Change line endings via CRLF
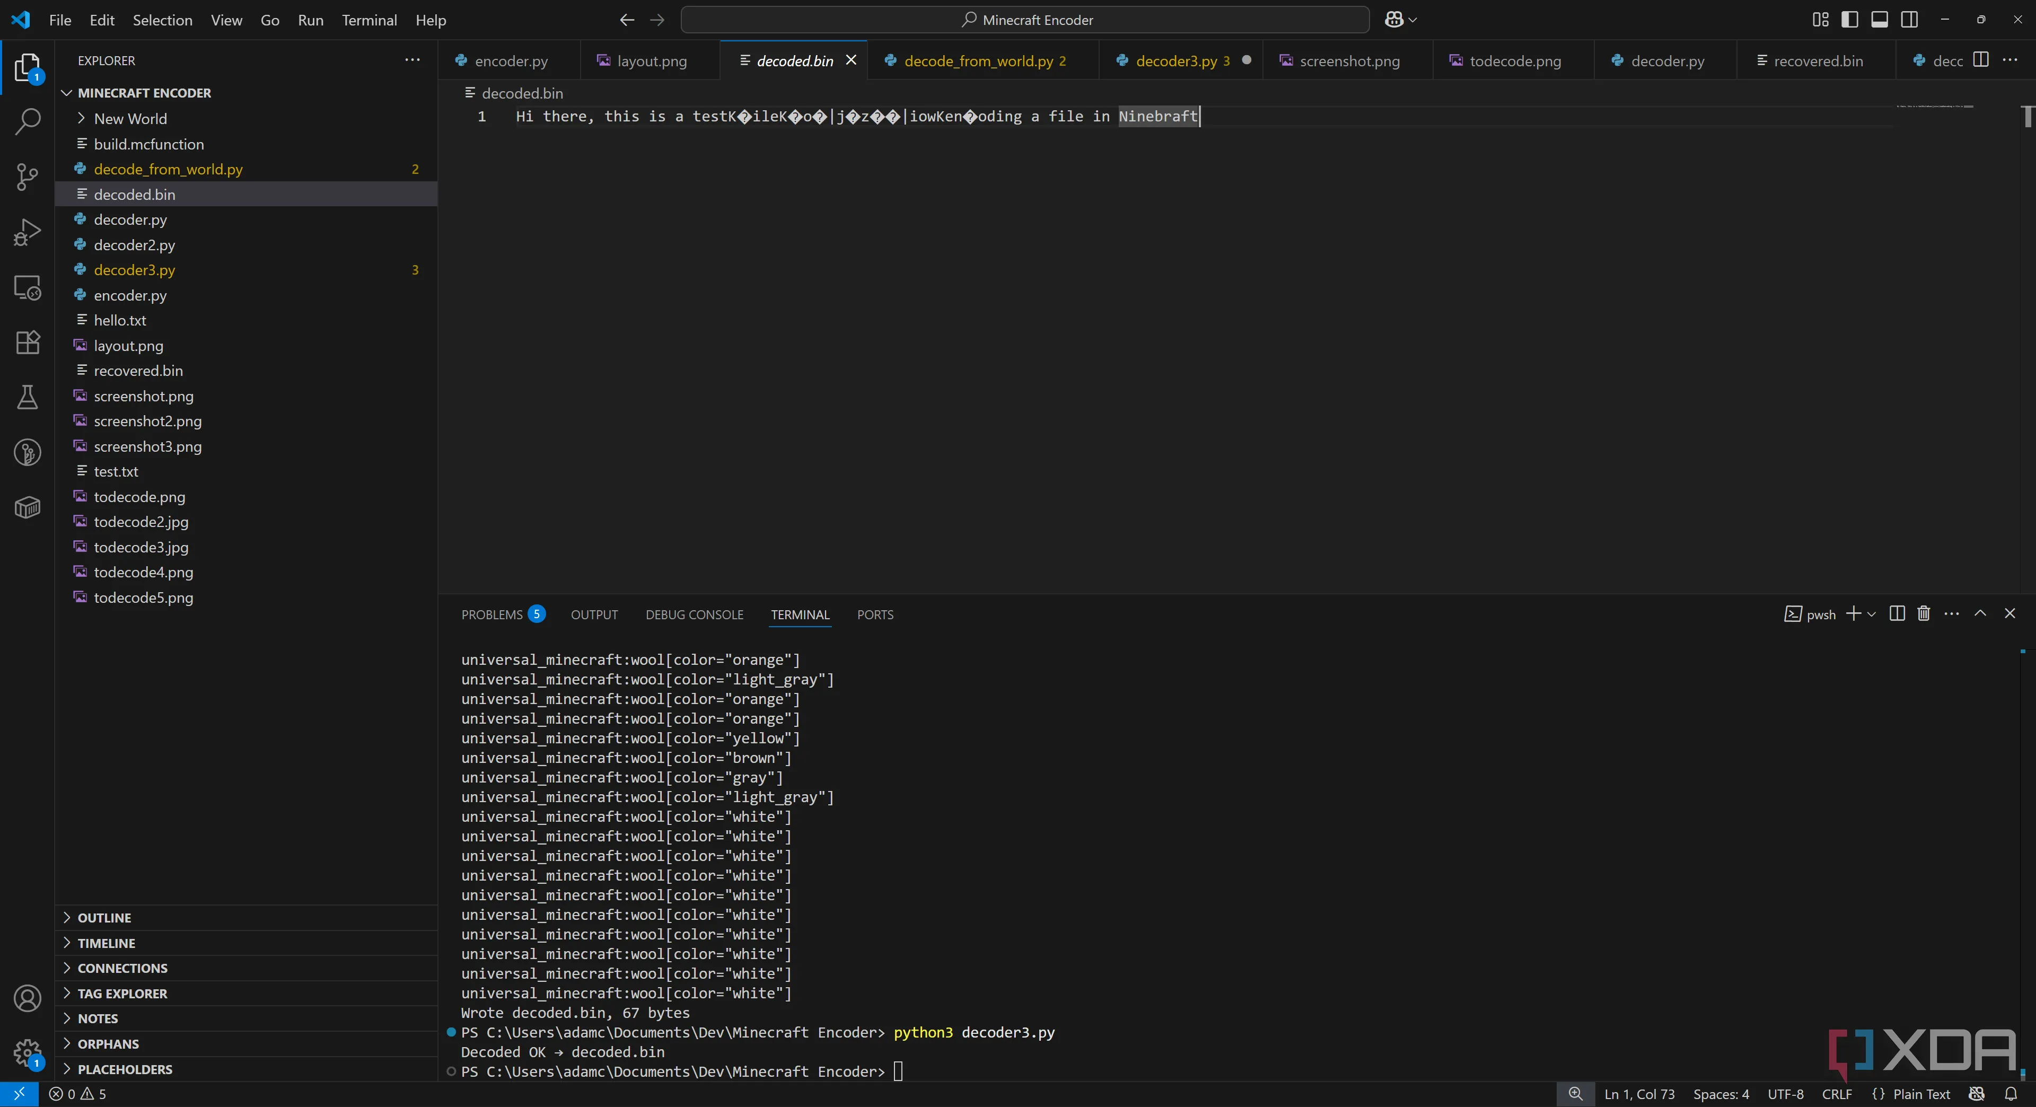The image size is (2036, 1107). point(1837,1094)
